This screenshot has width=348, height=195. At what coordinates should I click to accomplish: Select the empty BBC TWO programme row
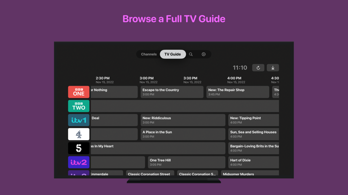[185, 106]
